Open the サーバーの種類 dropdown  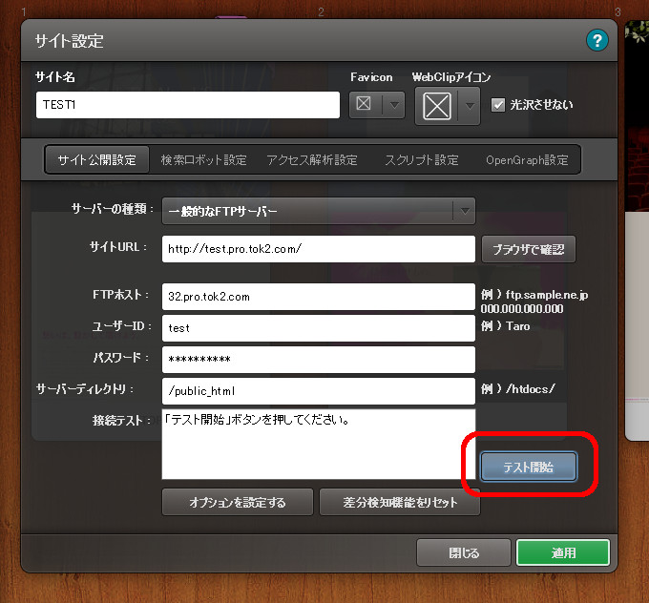pos(319,211)
